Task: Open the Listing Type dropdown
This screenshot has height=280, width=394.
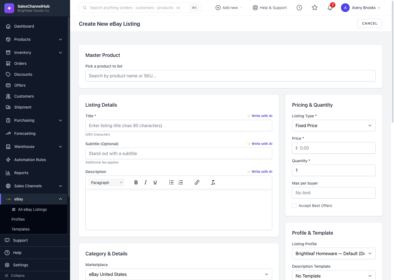Action: click(x=334, y=126)
